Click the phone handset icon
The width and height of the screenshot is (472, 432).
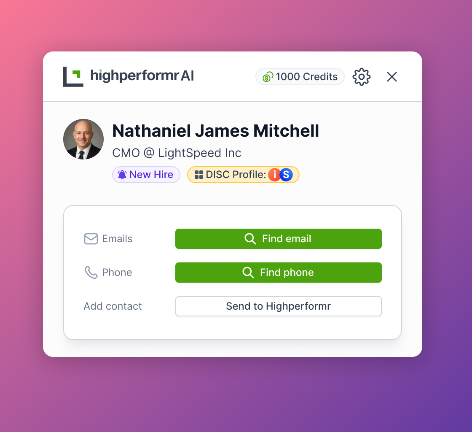point(91,273)
